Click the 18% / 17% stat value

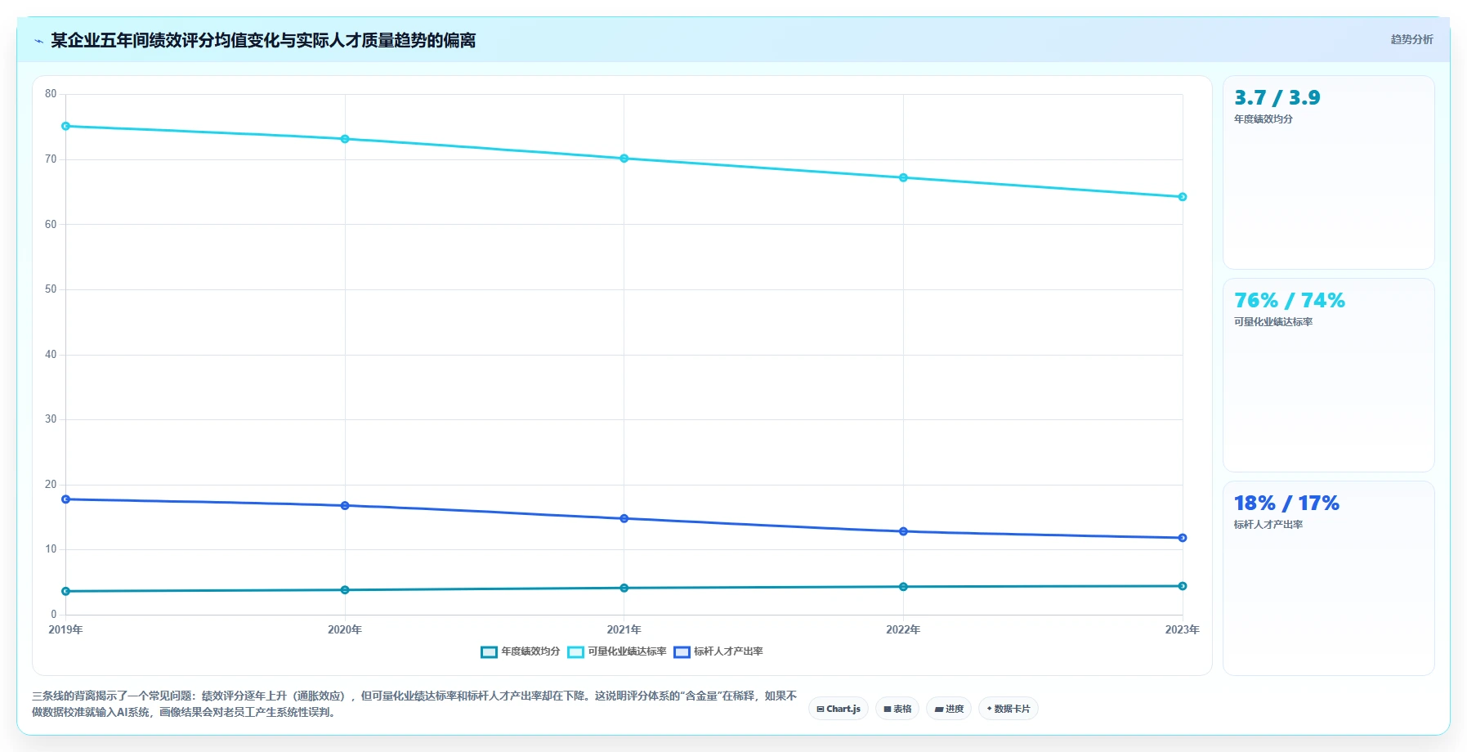point(1286,503)
